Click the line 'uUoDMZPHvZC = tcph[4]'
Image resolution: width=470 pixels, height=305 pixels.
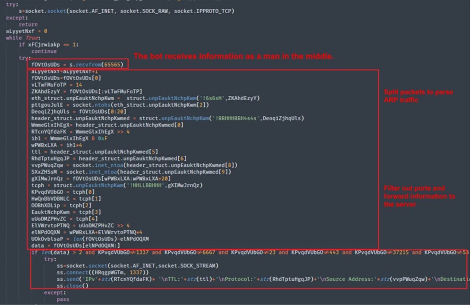(65, 218)
